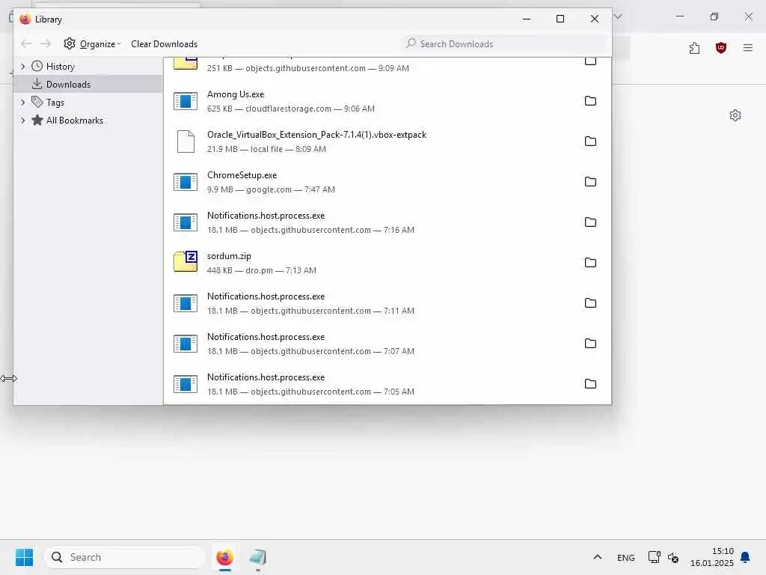
Task: Click muted volume icon in tray
Action: tap(673, 557)
